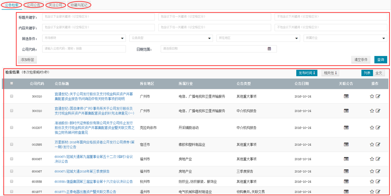Expand the 市场板块 dropdown

coord(84,38)
